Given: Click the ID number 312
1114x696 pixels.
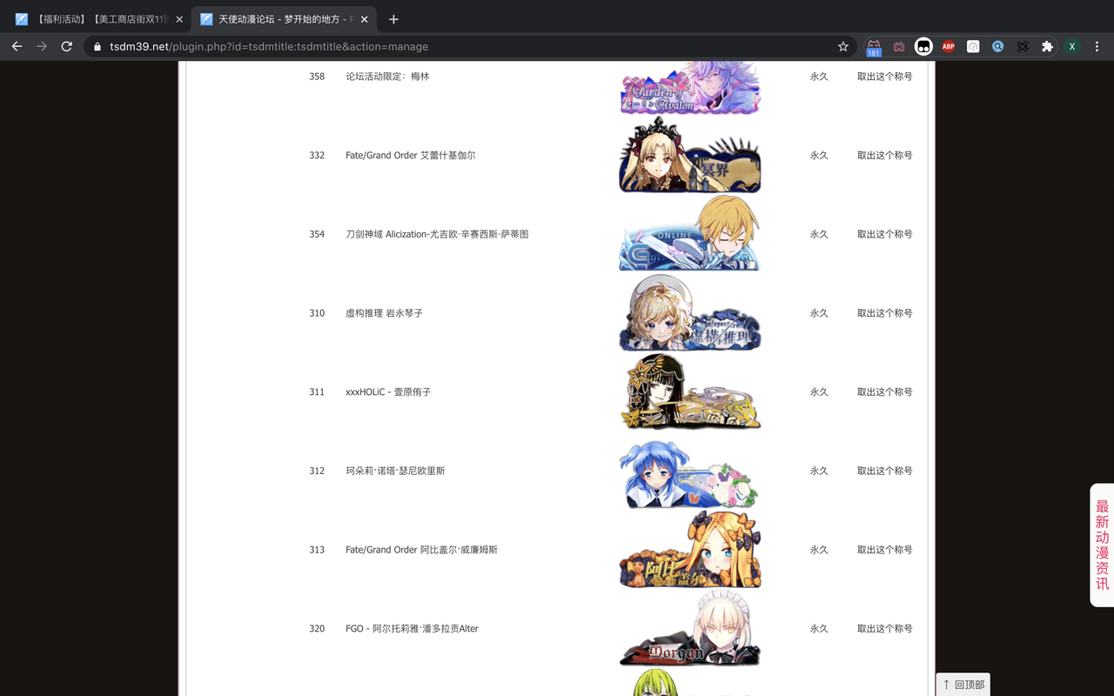Looking at the screenshot, I should (x=317, y=471).
